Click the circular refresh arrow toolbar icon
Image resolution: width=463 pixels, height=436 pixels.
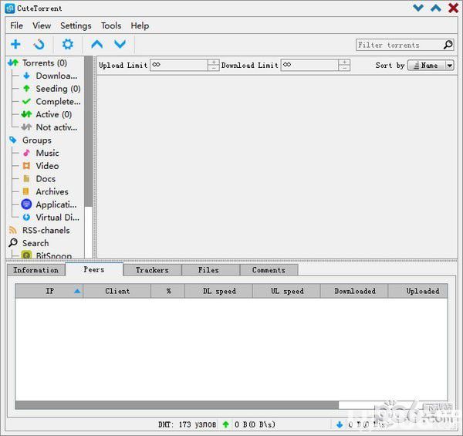coord(39,44)
